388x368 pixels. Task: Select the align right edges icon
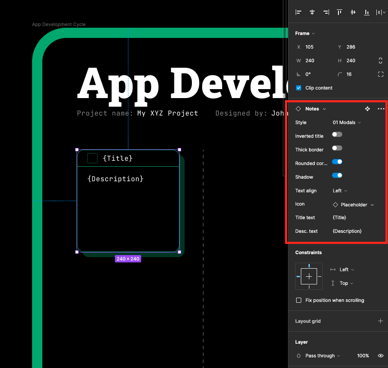pyautogui.click(x=325, y=12)
